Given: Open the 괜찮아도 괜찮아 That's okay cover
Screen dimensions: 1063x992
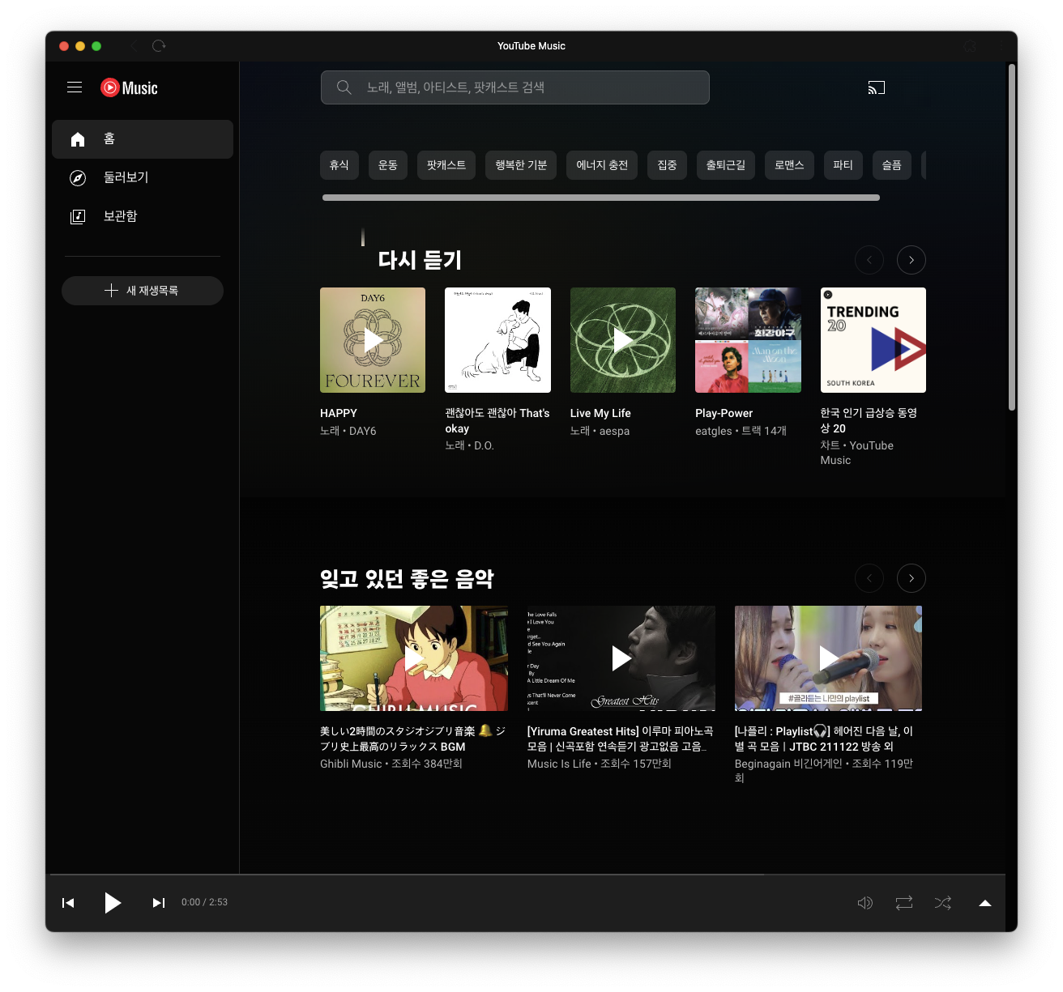Looking at the screenshot, I should 497,340.
